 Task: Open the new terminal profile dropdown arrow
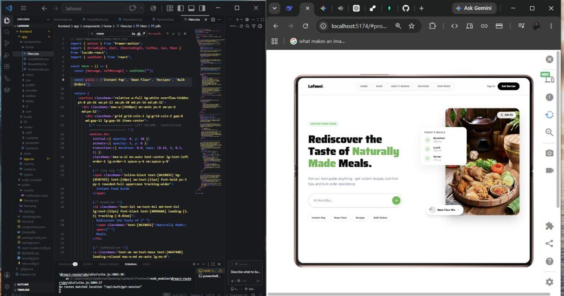199,264
